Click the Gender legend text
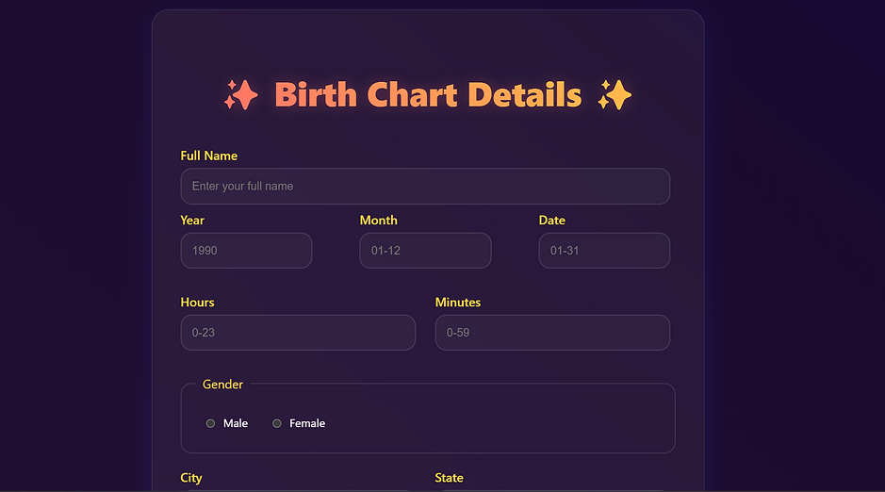The width and height of the screenshot is (885, 492). (223, 385)
